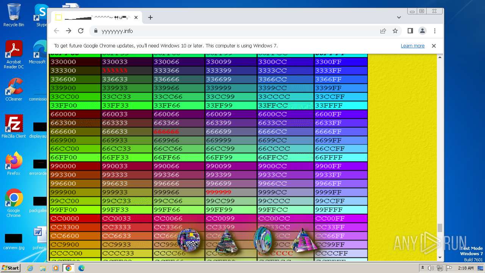This screenshot has width=485, height=273.
Task: Choose the CCCC00 color cell
Action: point(75,253)
